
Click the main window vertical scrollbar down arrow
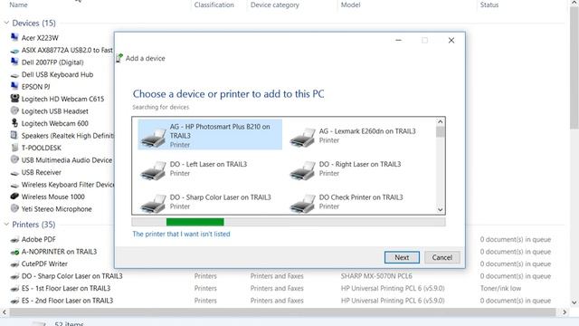point(574,302)
